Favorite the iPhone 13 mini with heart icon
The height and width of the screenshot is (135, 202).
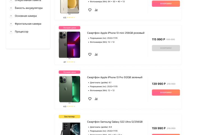[x=90, y=54]
